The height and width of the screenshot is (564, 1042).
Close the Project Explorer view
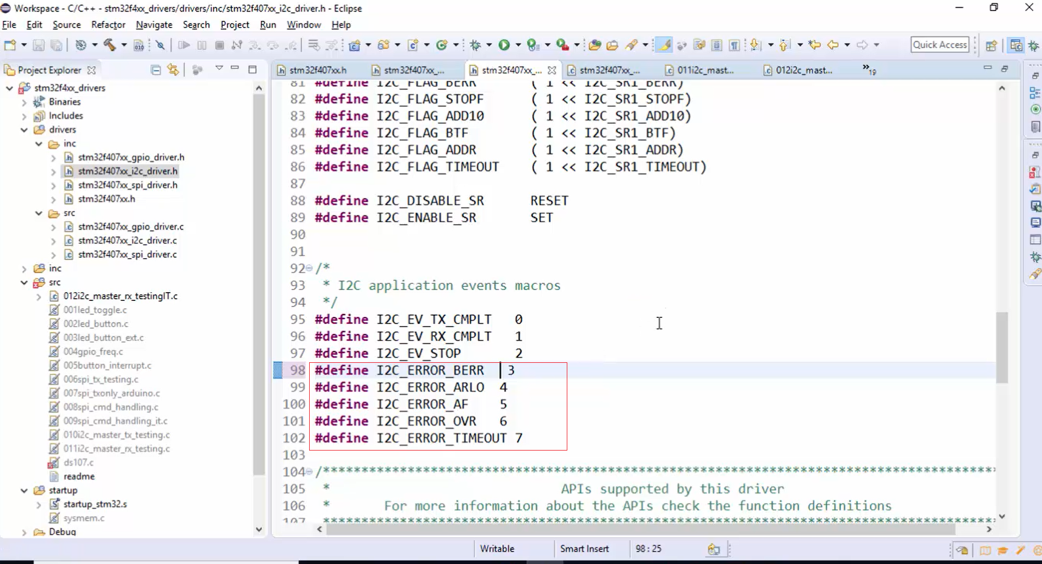[x=92, y=70]
